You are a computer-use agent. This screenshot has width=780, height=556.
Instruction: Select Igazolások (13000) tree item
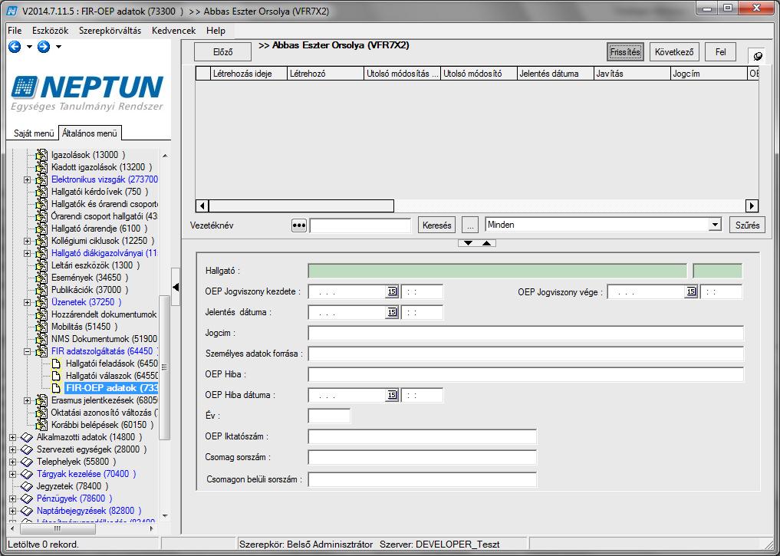(88, 155)
